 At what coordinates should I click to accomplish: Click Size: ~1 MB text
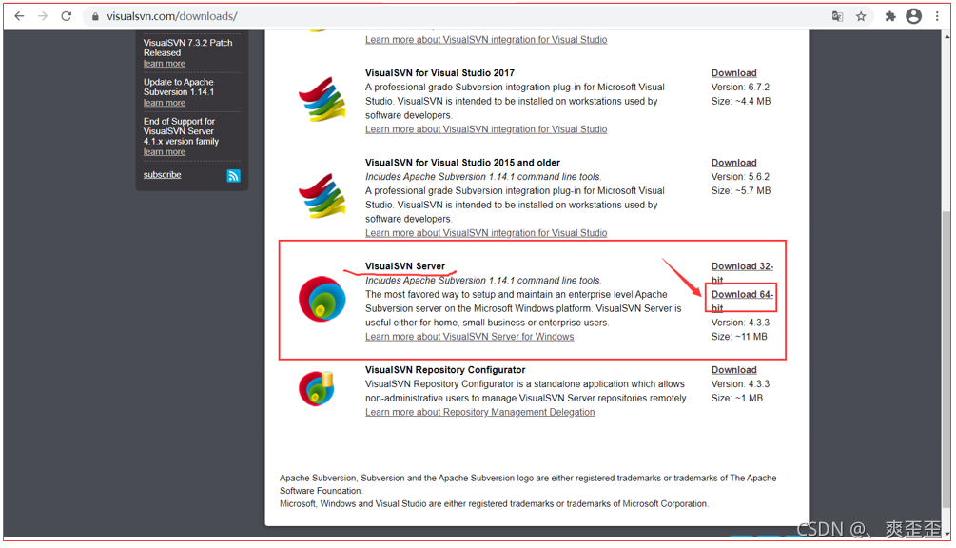[736, 398]
